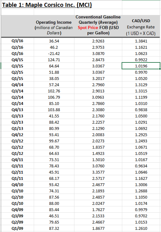Click the 'Operating Income' column header
This screenshot has height=232, width=161.
[x=54, y=26]
